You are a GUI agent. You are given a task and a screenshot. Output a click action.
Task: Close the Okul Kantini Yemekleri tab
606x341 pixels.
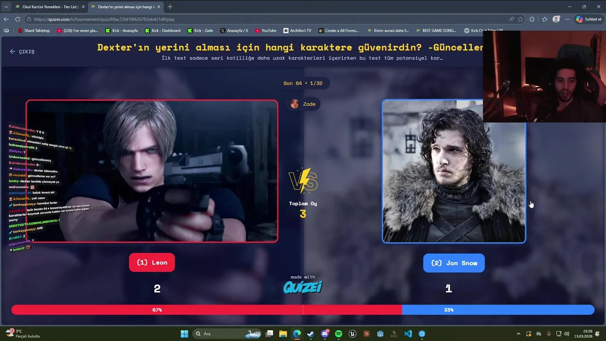click(x=83, y=7)
